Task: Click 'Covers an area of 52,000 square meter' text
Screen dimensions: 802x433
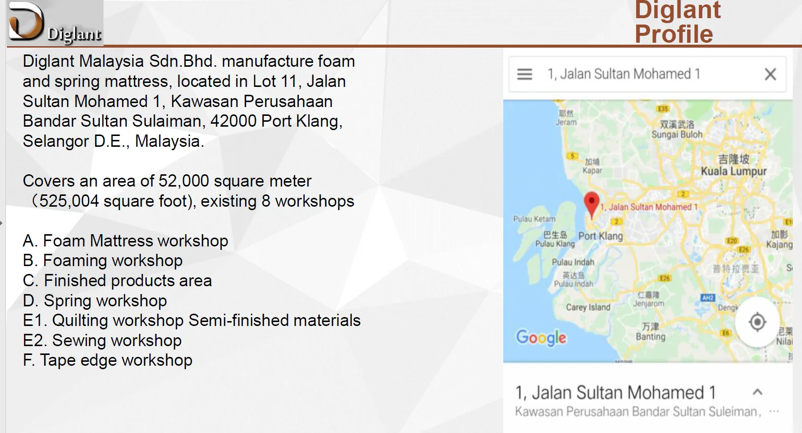Action: pos(167,181)
